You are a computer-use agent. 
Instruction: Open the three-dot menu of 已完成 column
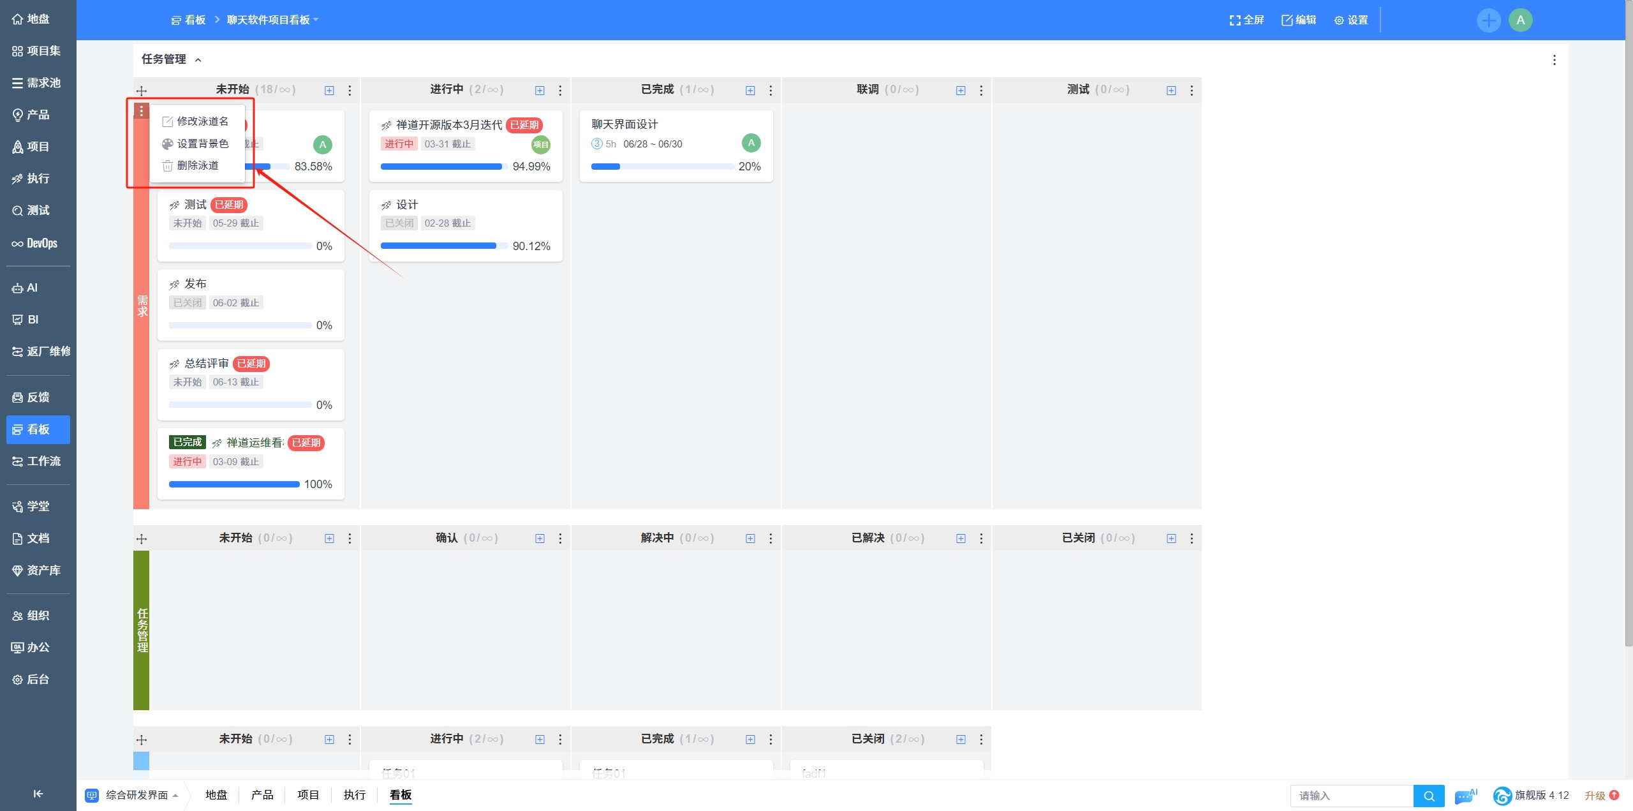[771, 91]
